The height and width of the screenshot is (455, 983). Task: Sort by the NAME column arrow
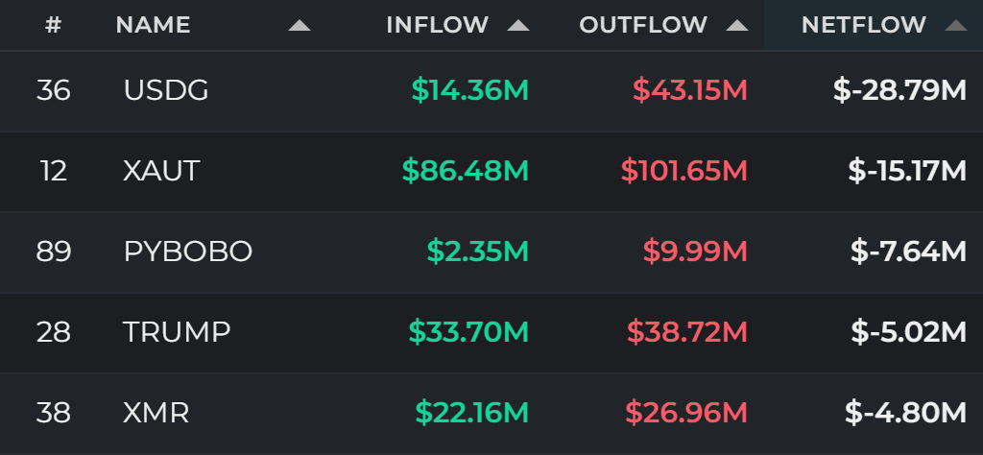300,26
